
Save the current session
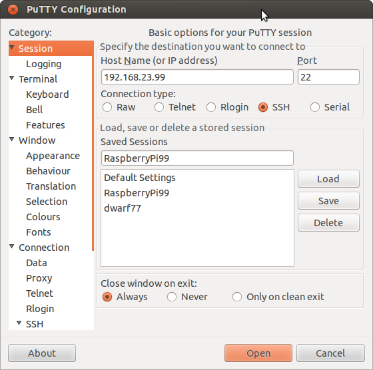[328, 201]
